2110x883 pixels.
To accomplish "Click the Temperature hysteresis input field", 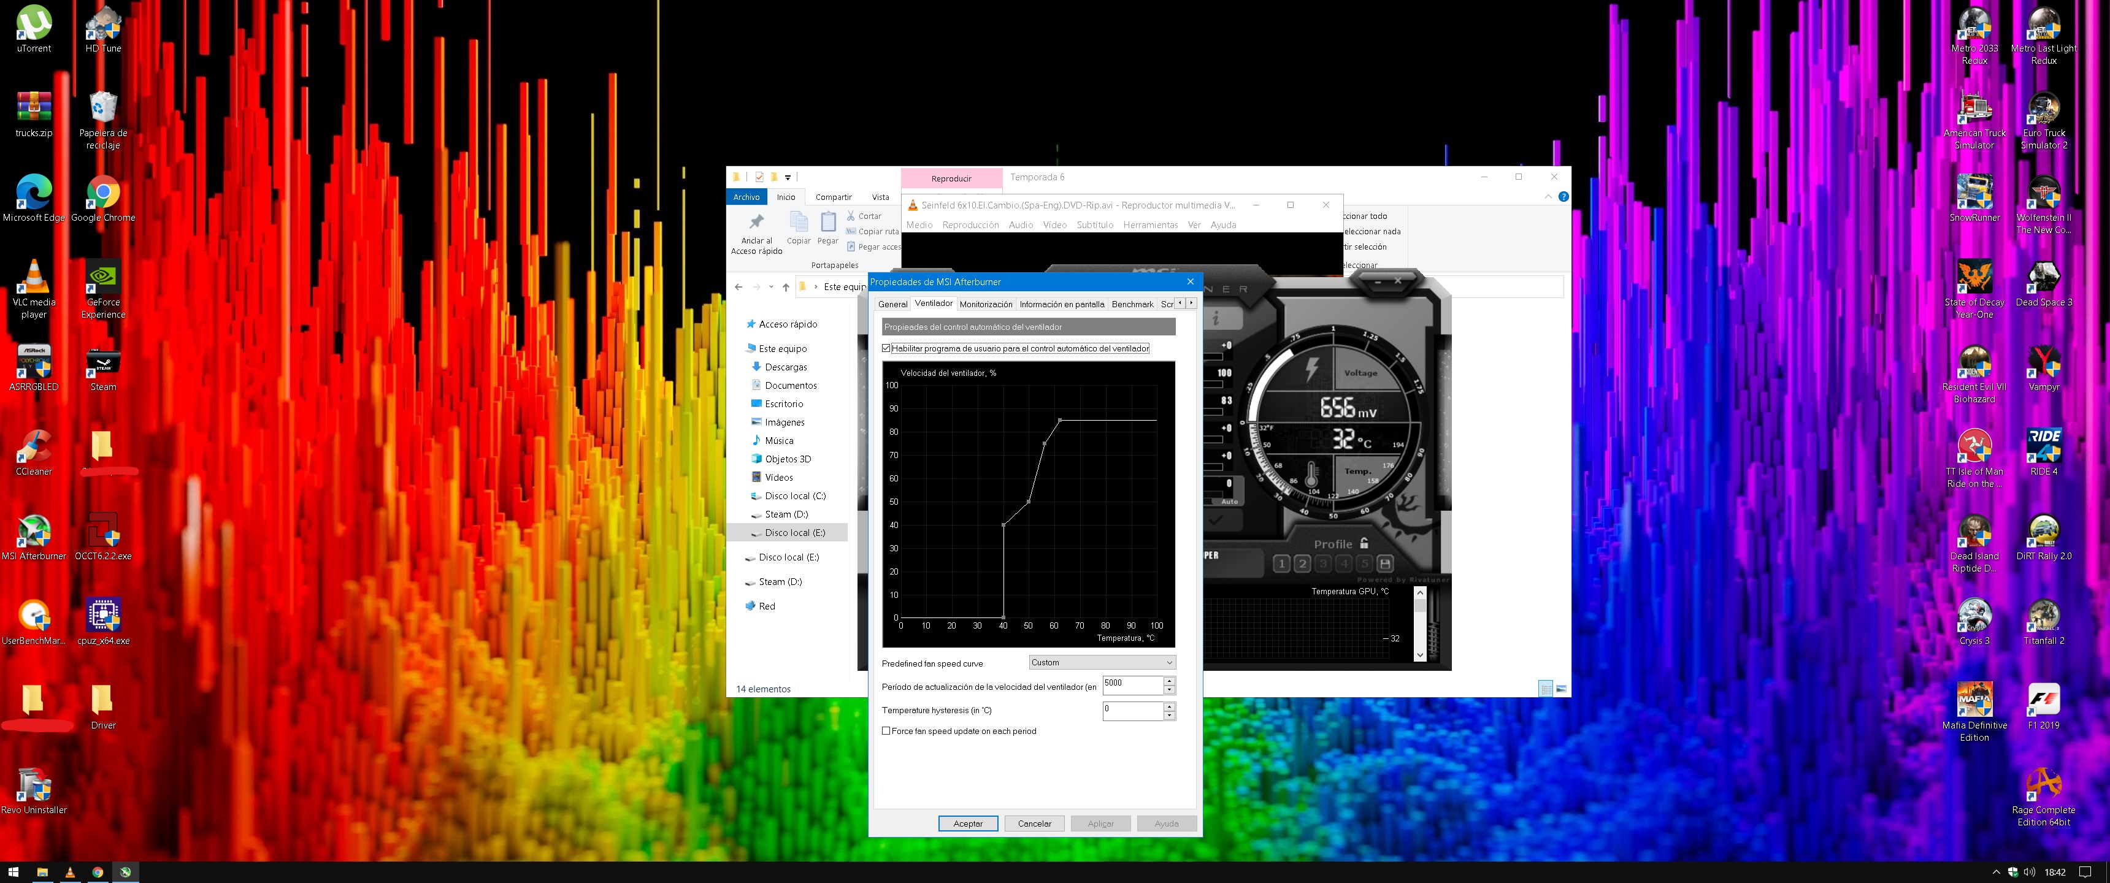I will pyautogui.click(x=1133, y=711).
